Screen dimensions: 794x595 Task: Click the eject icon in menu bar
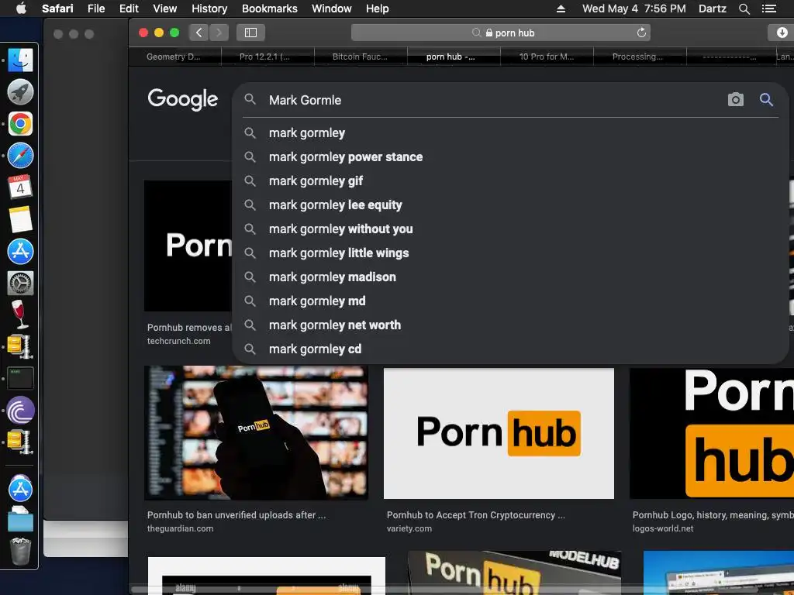pos(561,9)
